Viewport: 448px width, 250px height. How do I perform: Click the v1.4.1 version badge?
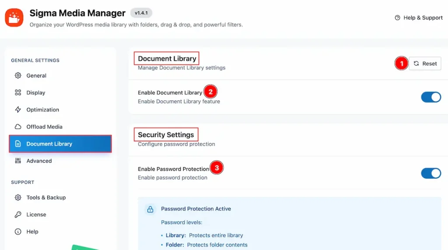[x=141, y=13]
